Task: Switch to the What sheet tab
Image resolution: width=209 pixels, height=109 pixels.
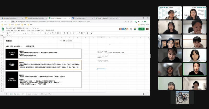Action: pyautogui.click(x=30, y=94)
